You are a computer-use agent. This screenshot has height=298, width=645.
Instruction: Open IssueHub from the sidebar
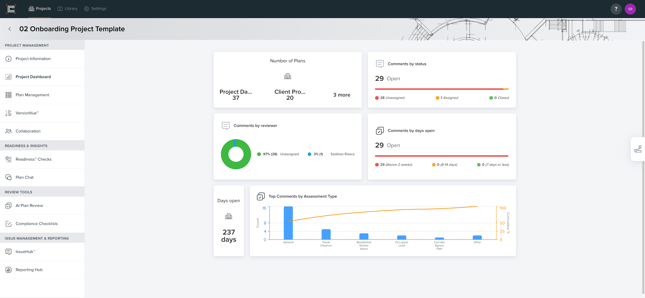pyautogui.click(x=25, y=251)
